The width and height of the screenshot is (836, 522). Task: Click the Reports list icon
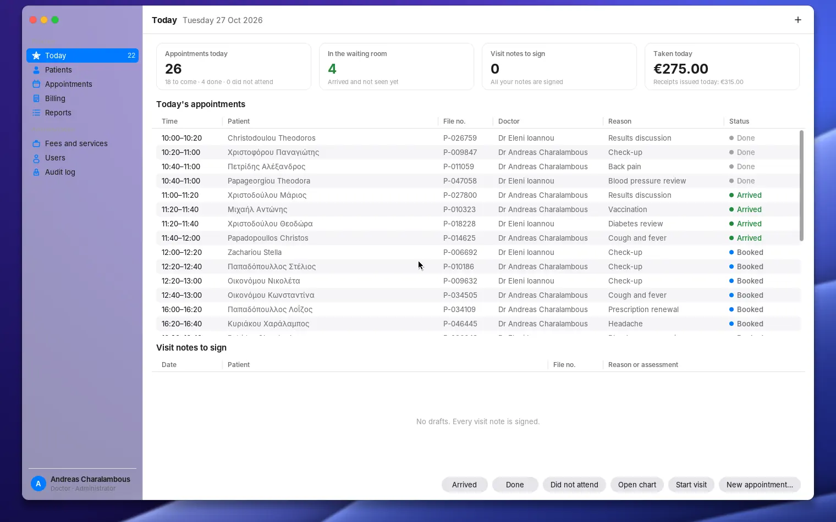pos(36,113)
